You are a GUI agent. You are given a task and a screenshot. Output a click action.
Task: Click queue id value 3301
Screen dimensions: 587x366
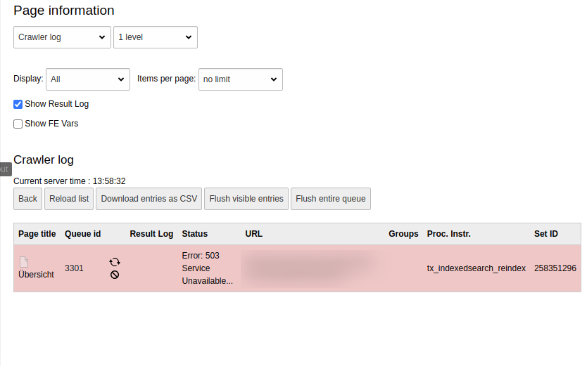pos(74,268)
